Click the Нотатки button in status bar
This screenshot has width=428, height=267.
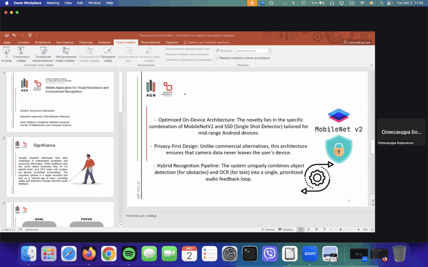[267, 230]
